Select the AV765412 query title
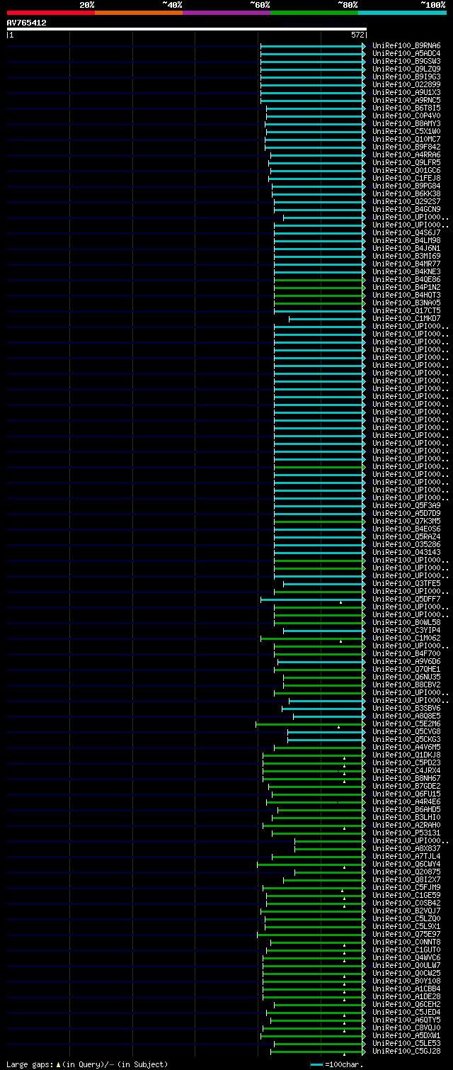 tap(27, 23)
